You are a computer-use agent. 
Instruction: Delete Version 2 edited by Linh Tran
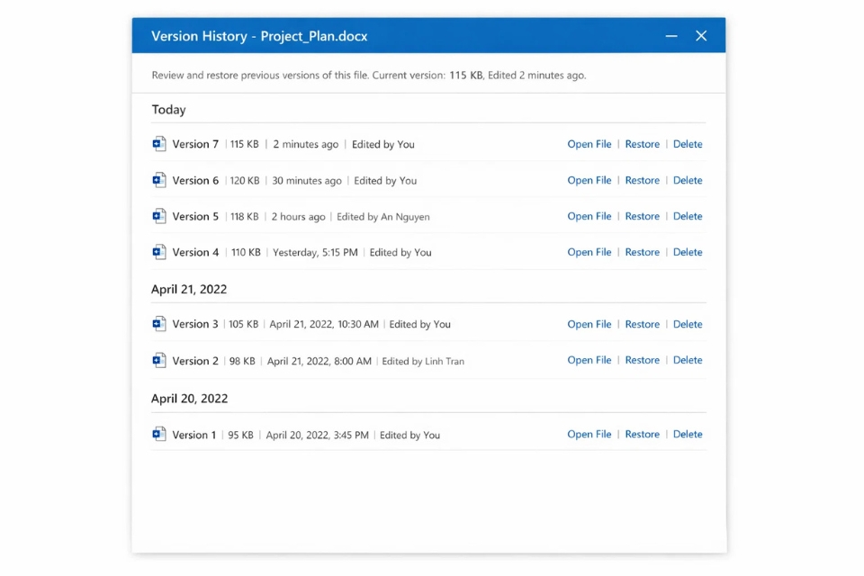click(688, 359)
